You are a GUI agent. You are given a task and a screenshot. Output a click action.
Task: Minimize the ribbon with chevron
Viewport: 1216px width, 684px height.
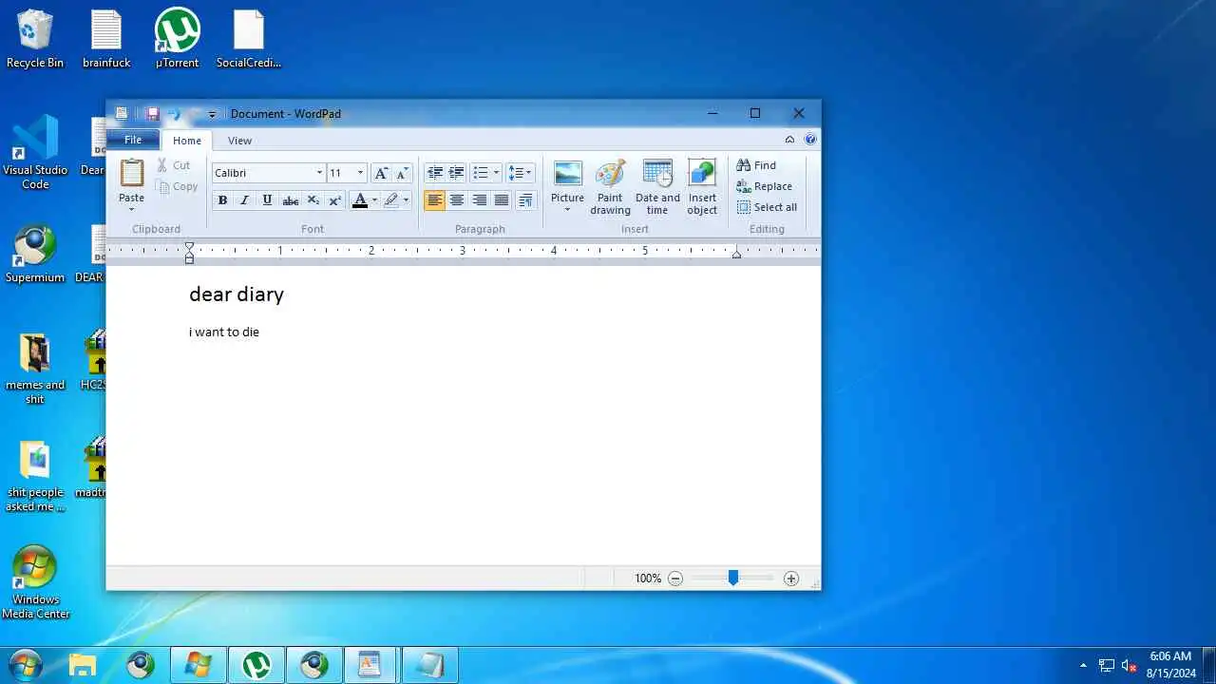tap(789, 140)
